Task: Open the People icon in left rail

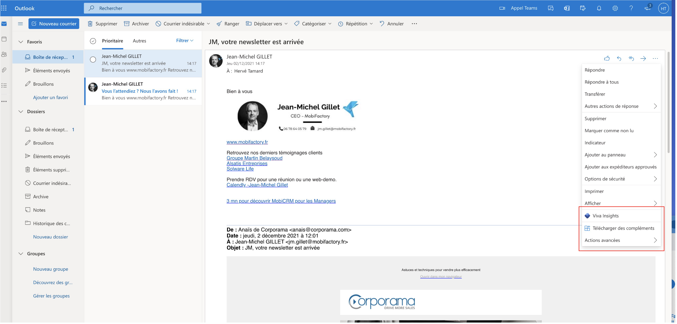Action: 4,54
